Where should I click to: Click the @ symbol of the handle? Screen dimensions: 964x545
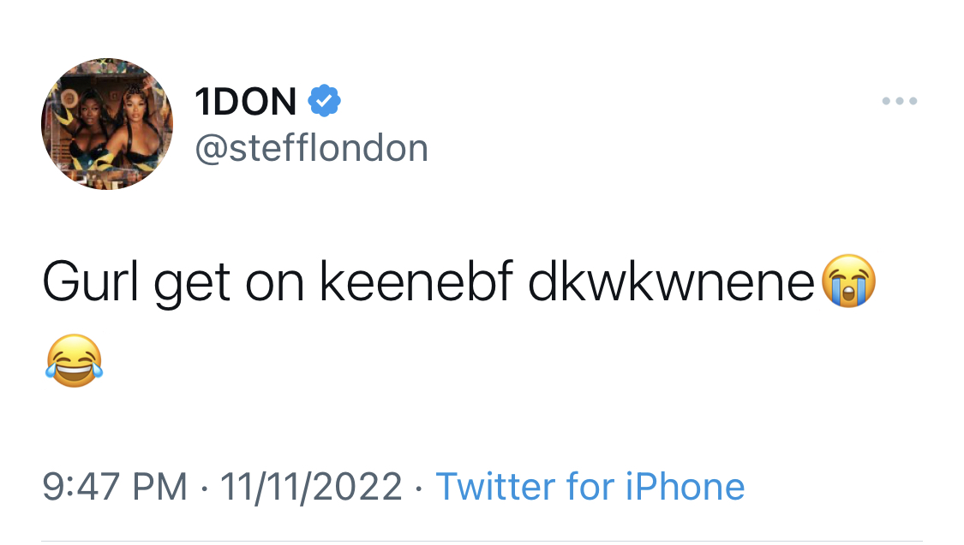click(x=212, y=150)
